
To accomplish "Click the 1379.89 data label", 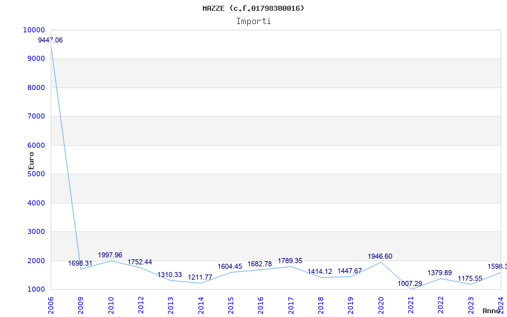I will [x=439, y=273].
